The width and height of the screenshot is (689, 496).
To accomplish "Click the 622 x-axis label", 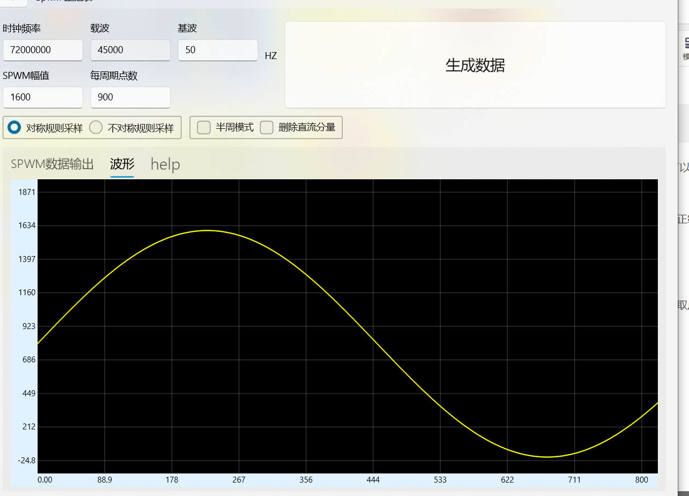I will coord(507,480).
